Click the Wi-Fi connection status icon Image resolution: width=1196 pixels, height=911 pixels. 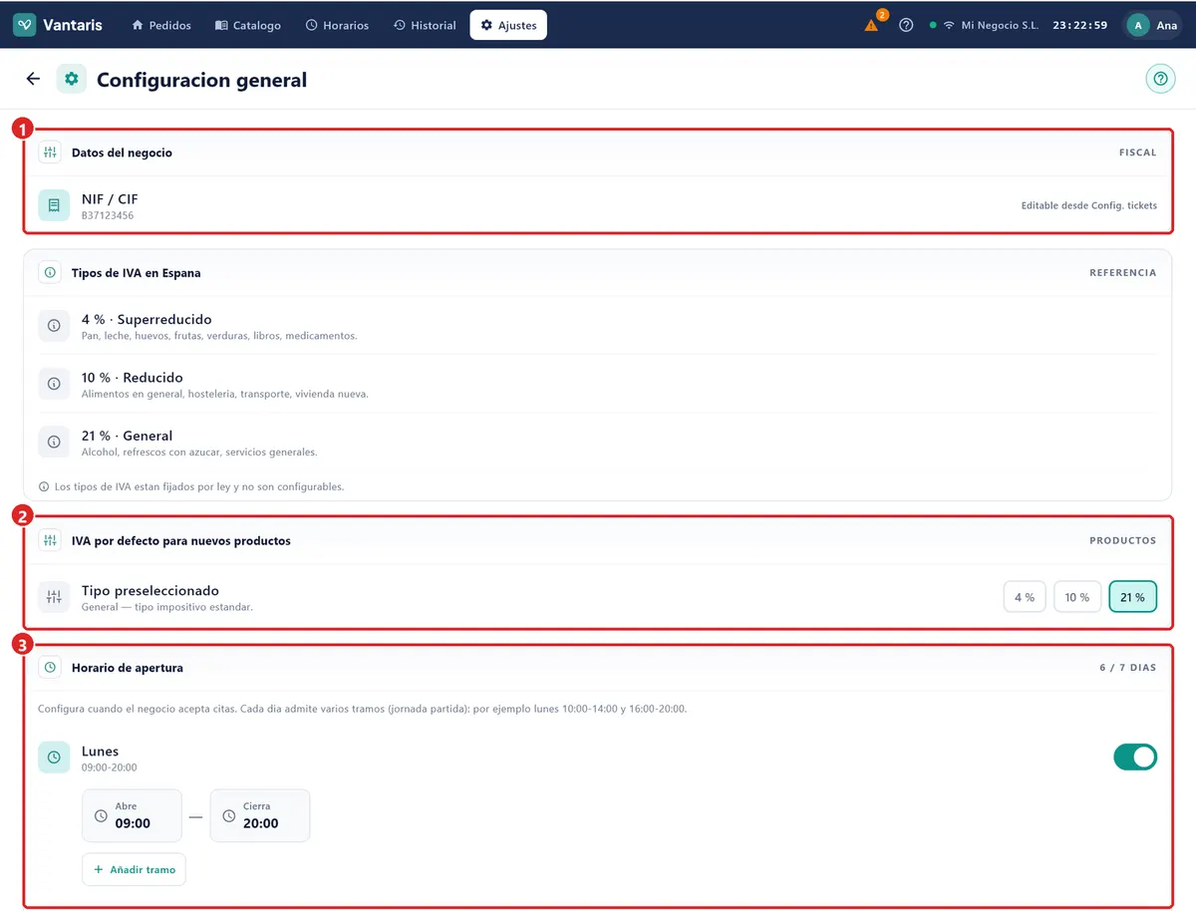949,25
